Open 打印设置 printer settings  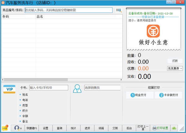160,128
